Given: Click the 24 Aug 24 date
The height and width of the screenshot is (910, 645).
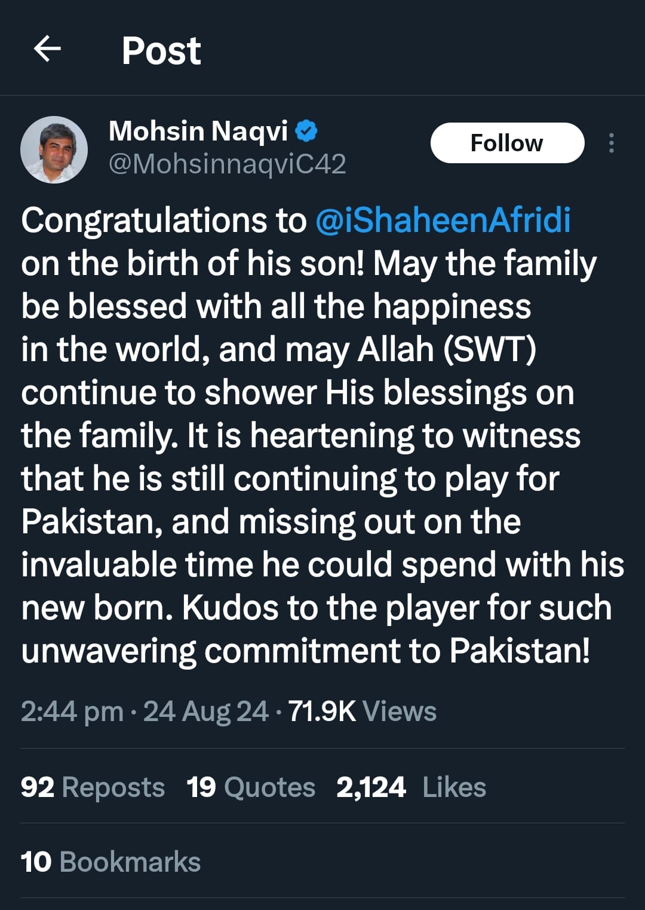Looking at the screenshot, I should click(205, 711).
